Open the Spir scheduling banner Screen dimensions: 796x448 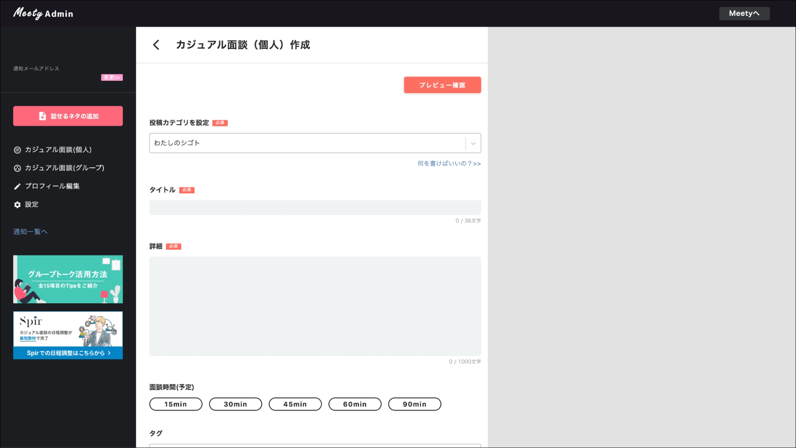[68, 335]
